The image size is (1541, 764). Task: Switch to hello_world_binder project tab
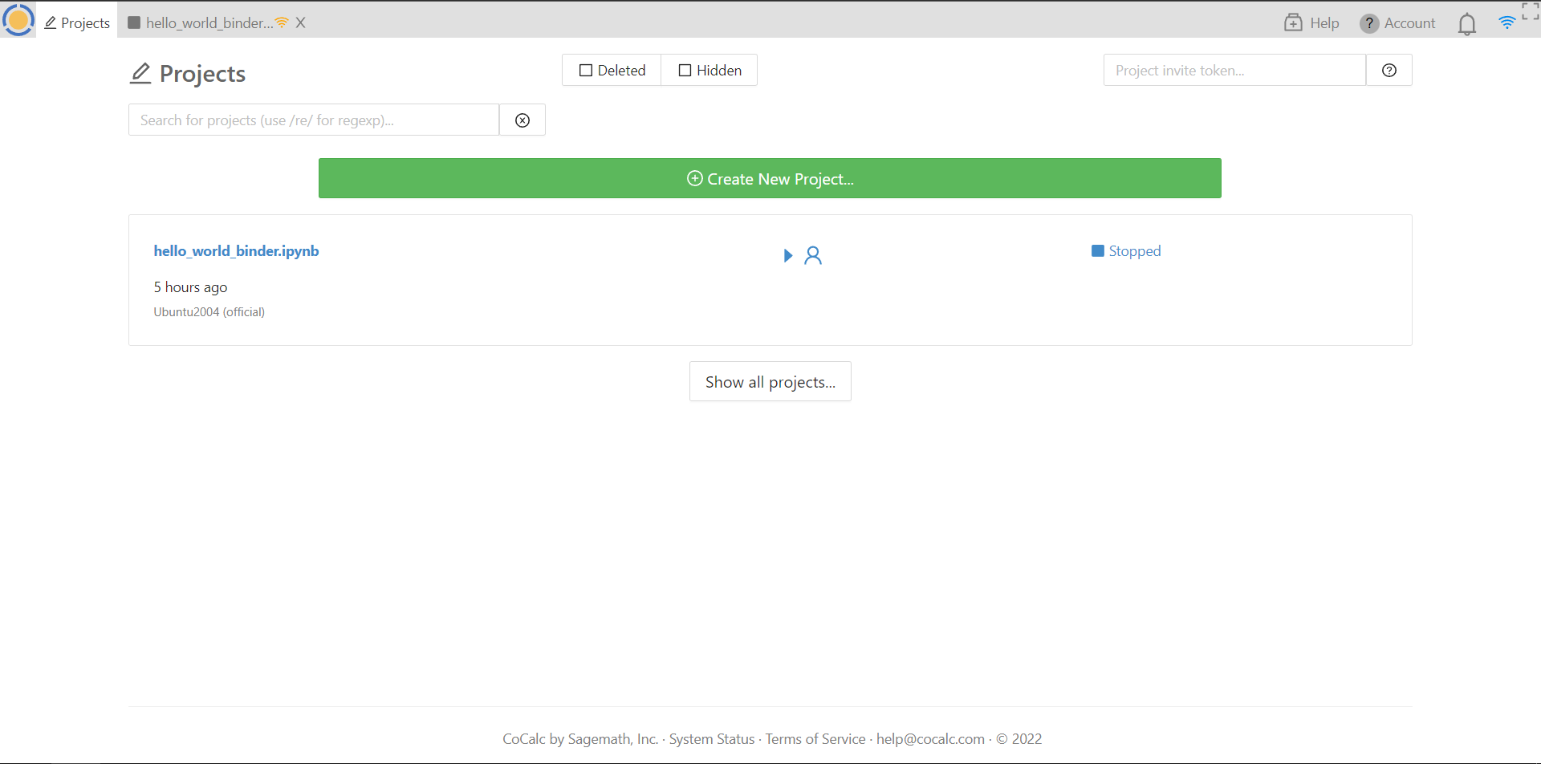tap(208, 23)
